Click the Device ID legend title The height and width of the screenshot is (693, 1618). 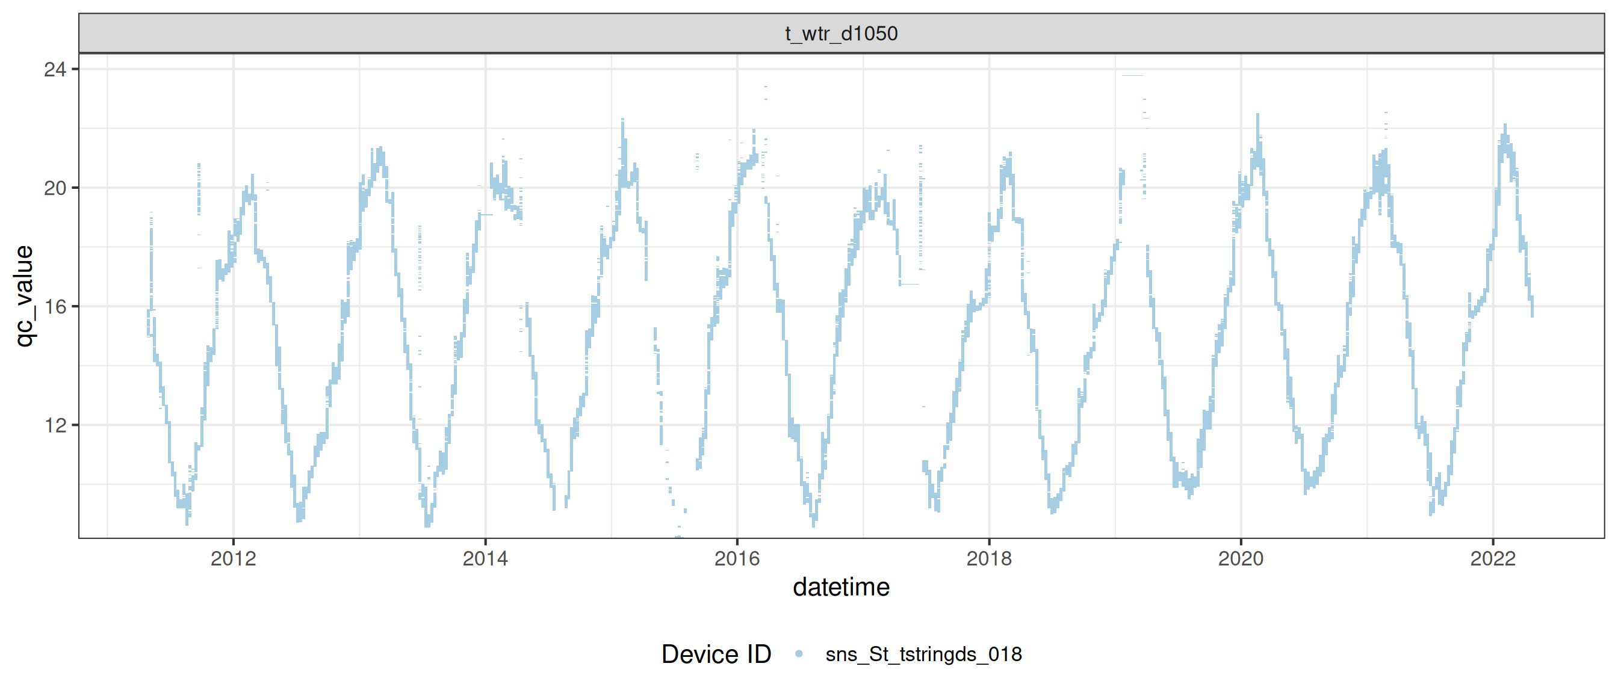[x=716, y=654]
